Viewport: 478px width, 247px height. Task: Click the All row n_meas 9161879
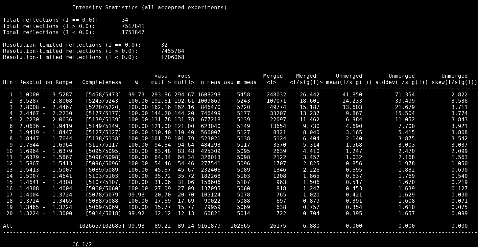point(209,226)
